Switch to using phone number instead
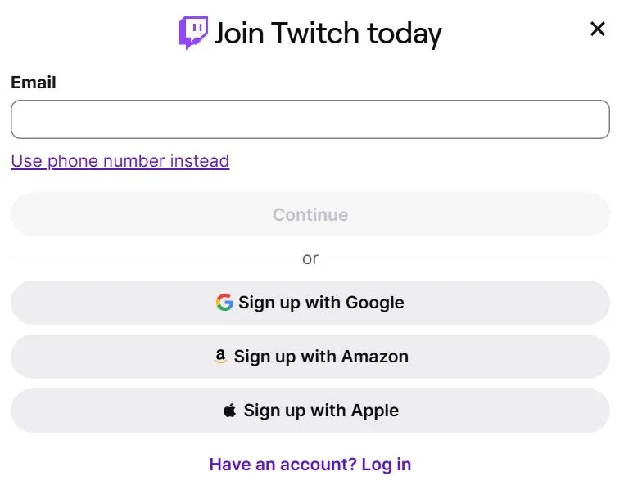Viewport: 624px width, 503px height. point(120,161)
